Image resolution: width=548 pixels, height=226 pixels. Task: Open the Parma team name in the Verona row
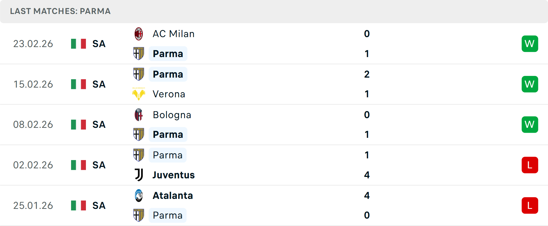coord(168,74)
